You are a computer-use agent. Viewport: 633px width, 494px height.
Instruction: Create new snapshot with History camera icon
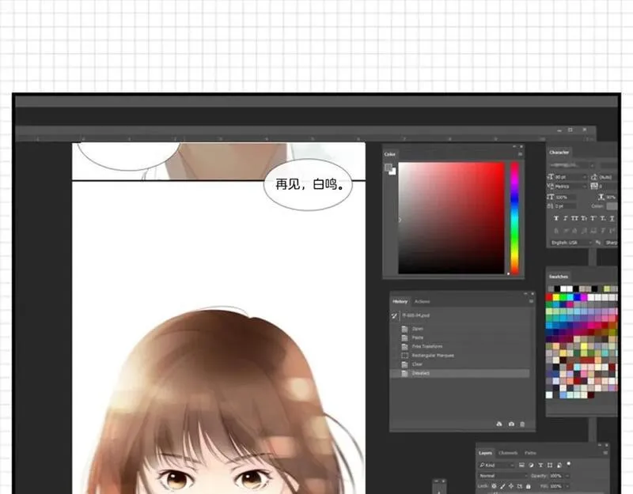(x=511, y=424)
